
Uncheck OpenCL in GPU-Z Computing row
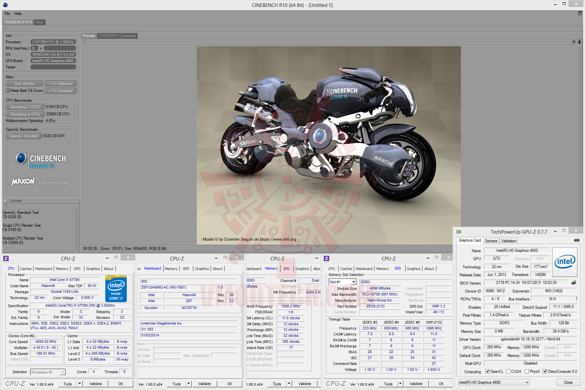click(x=487, y=371)
